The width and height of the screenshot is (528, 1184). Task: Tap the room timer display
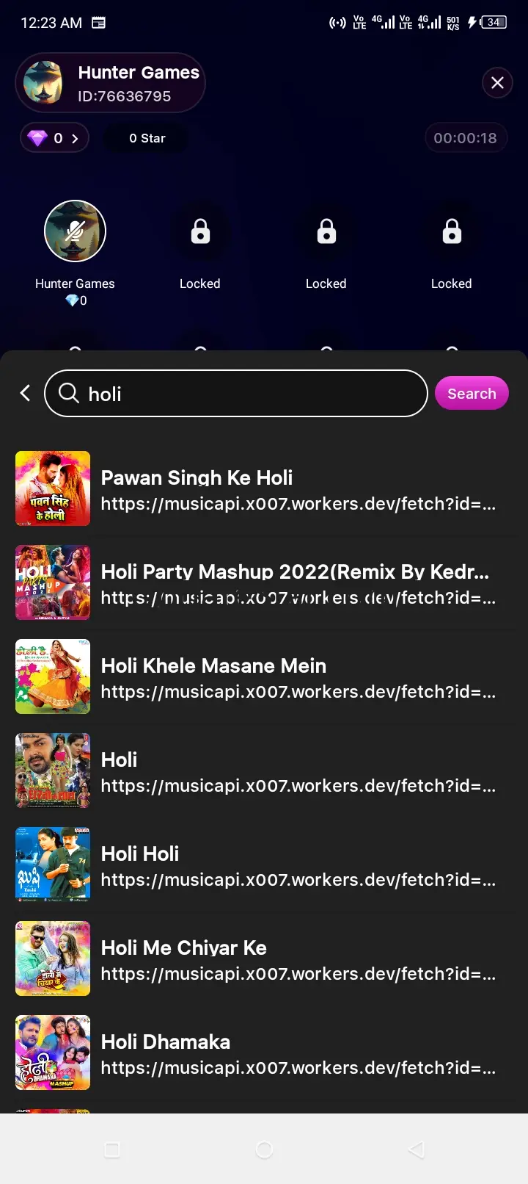click(465, 138)
